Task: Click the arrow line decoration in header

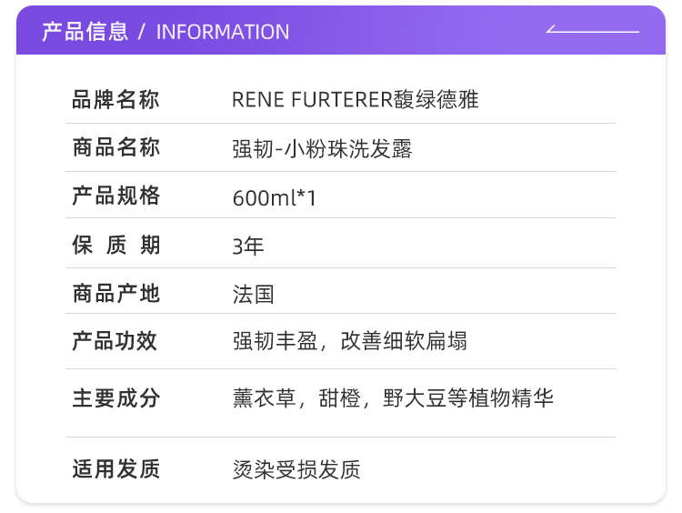Action: click(x=592, y=31)
